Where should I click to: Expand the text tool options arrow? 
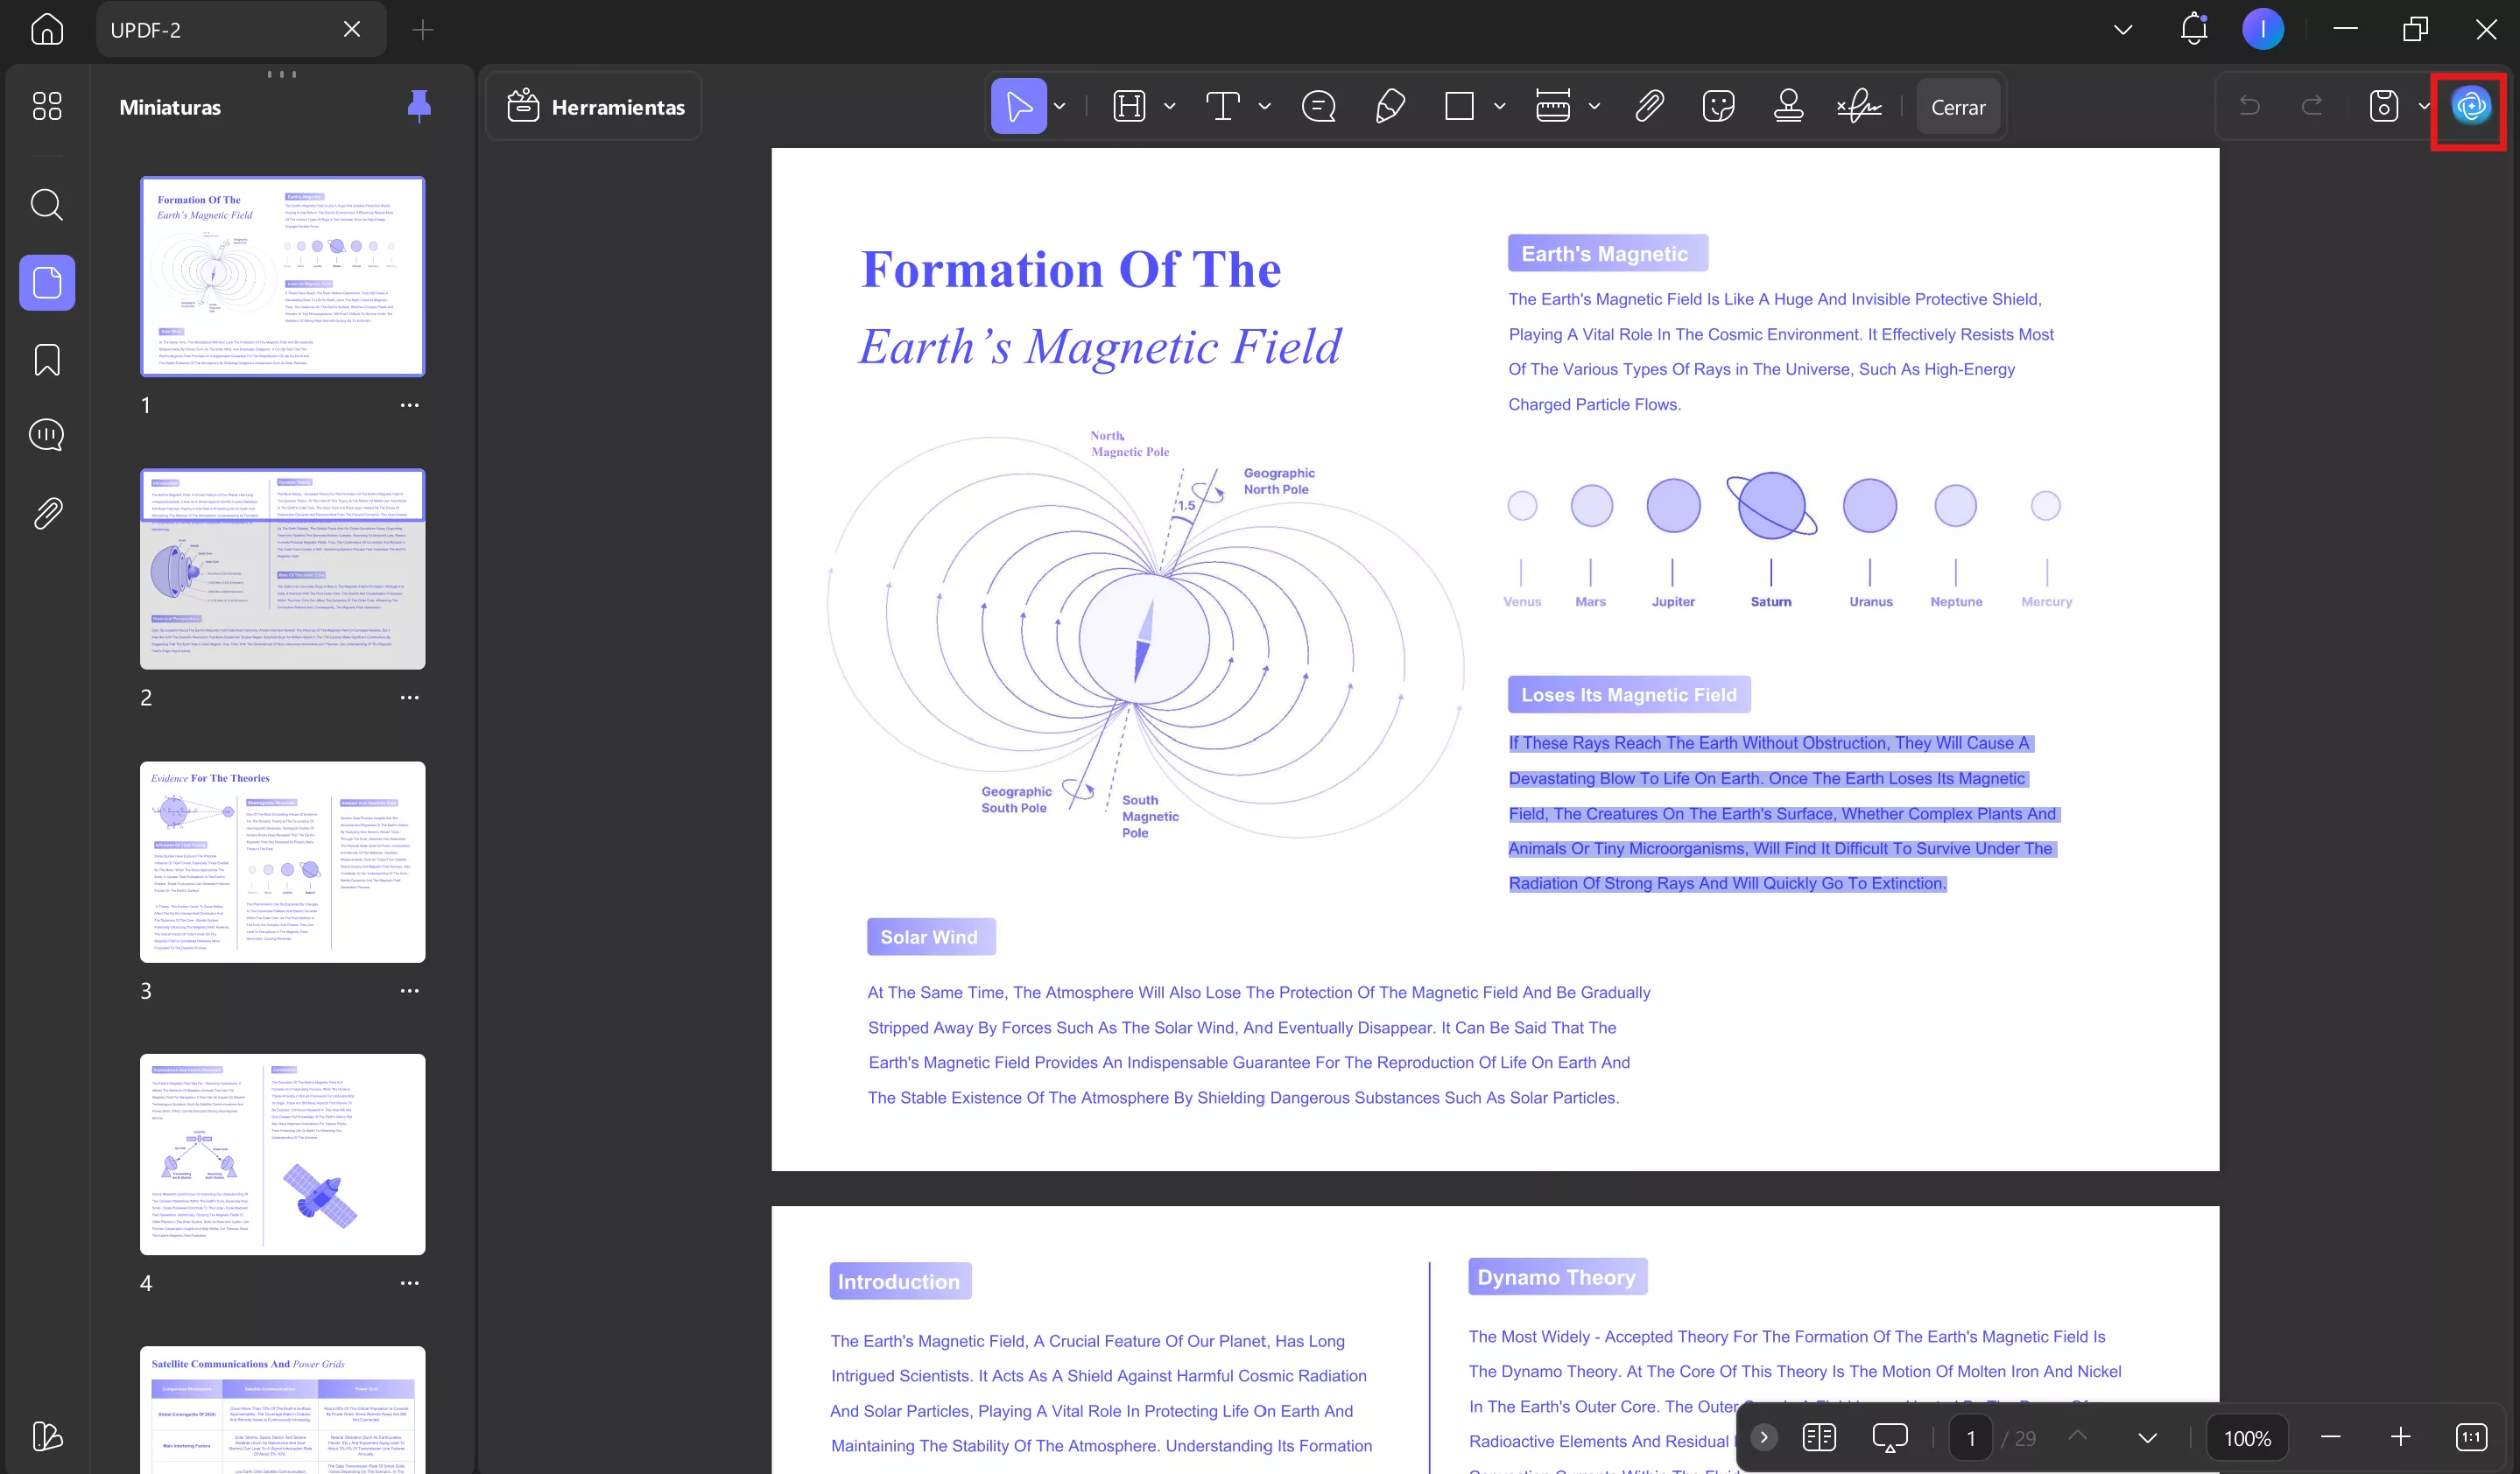coord(1264,106)
